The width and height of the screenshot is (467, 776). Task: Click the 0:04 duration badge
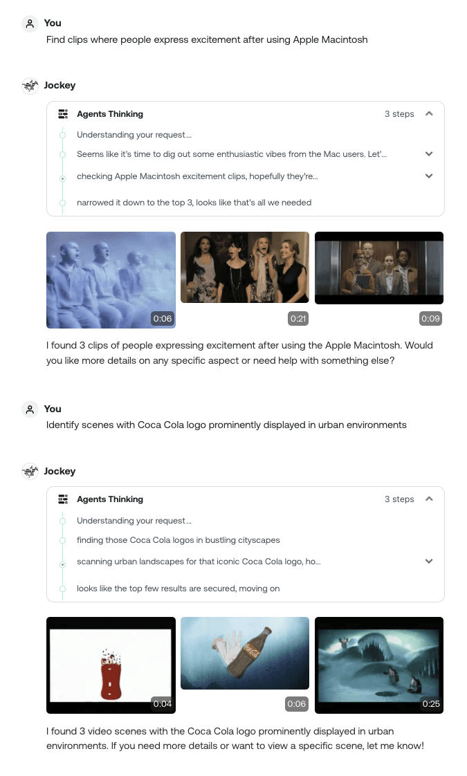pos(163,704)
